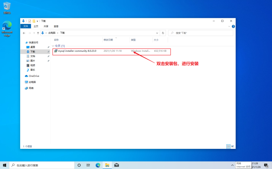Viewport: 272px width, 169px height.
Task: Click the pin icon beside 桌面
Action: (x=48, y=47)
